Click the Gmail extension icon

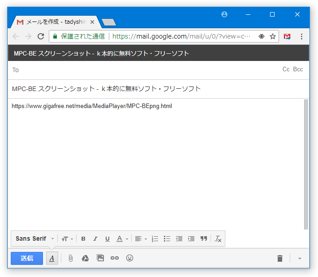click(287, 36)
